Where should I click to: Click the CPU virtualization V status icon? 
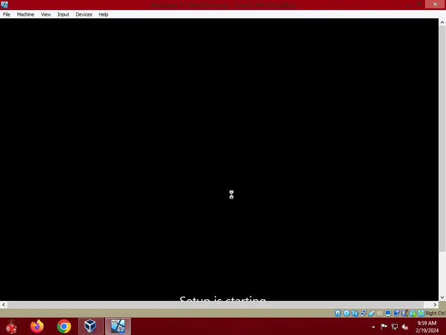[x=404, y=313]
